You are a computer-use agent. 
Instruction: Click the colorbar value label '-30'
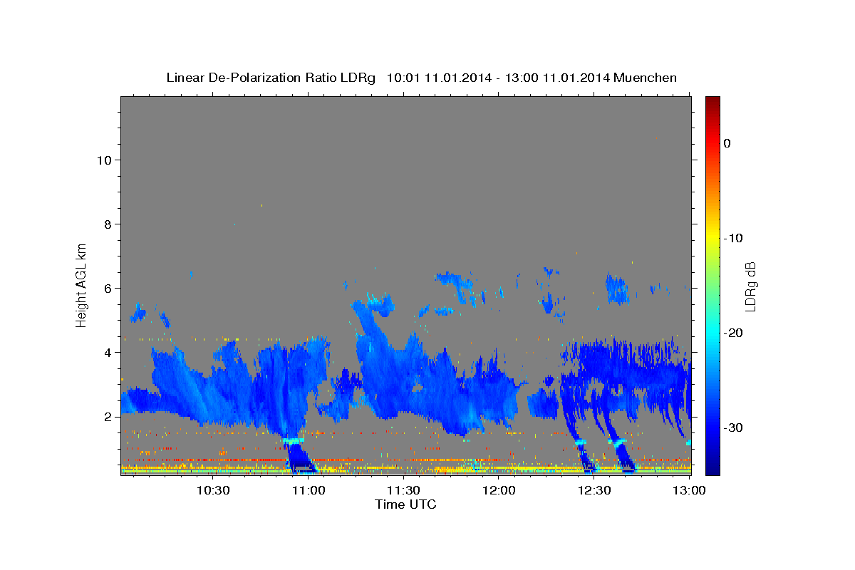pos(733,427)
